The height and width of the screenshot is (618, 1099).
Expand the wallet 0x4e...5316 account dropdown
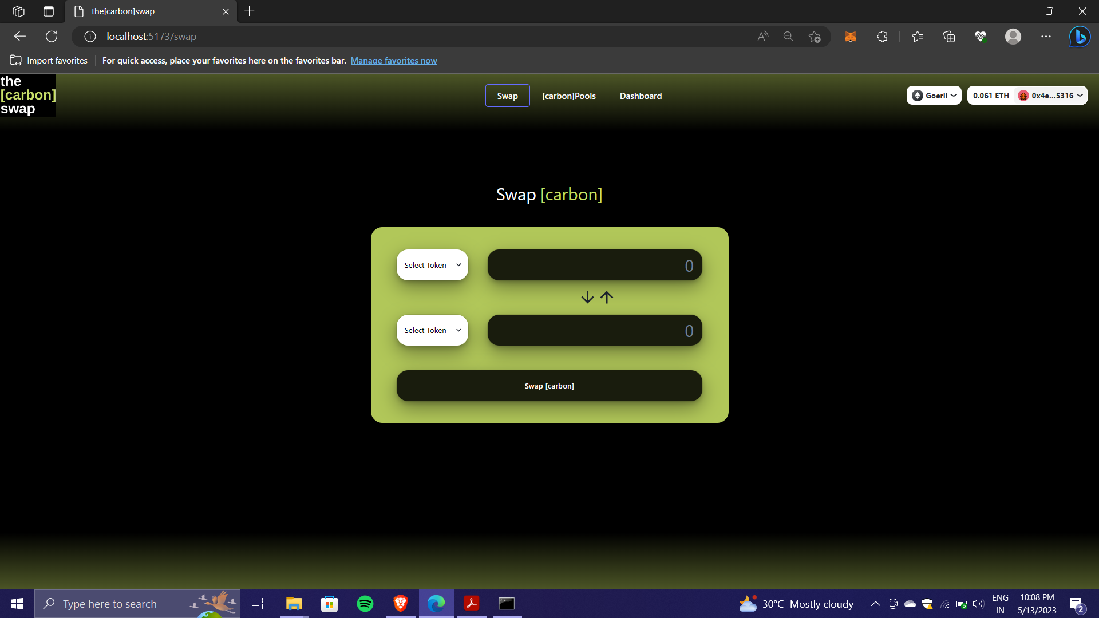point(1050,95)
